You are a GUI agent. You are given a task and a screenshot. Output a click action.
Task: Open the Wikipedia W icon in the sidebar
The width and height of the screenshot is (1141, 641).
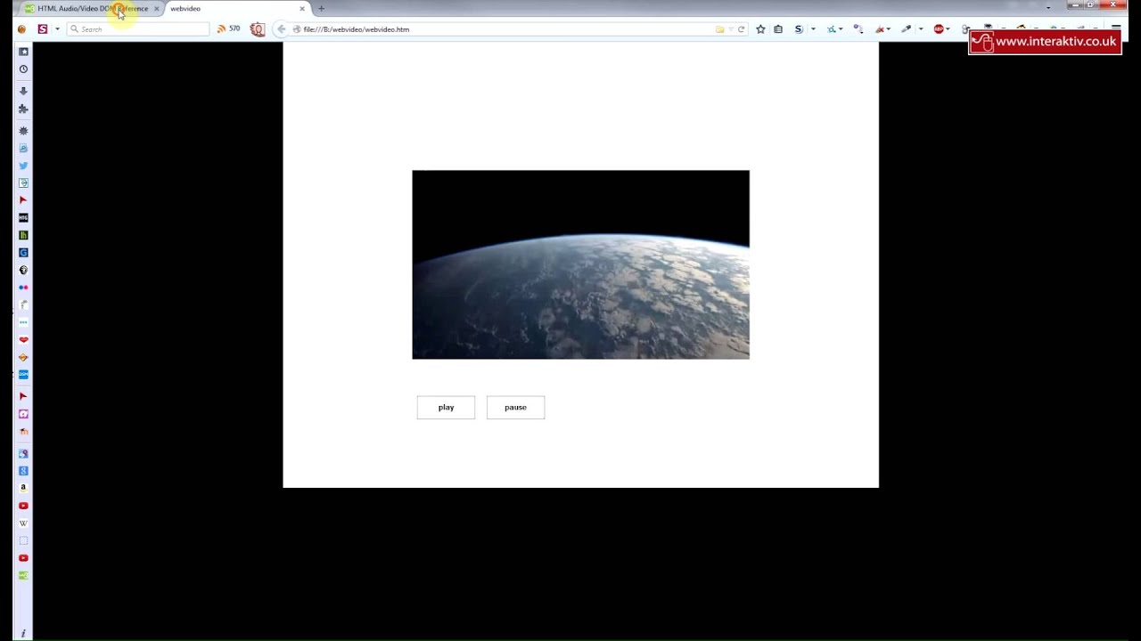coord(23,523)
